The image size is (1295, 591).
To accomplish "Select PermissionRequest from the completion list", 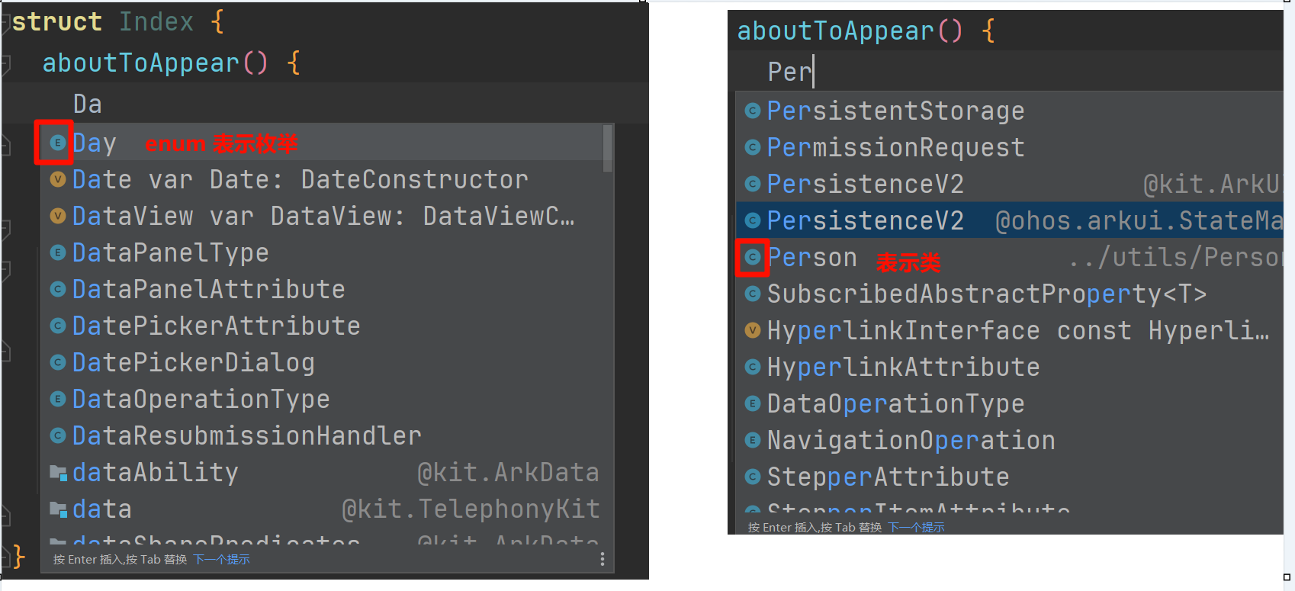I will [x=895, y=147].
